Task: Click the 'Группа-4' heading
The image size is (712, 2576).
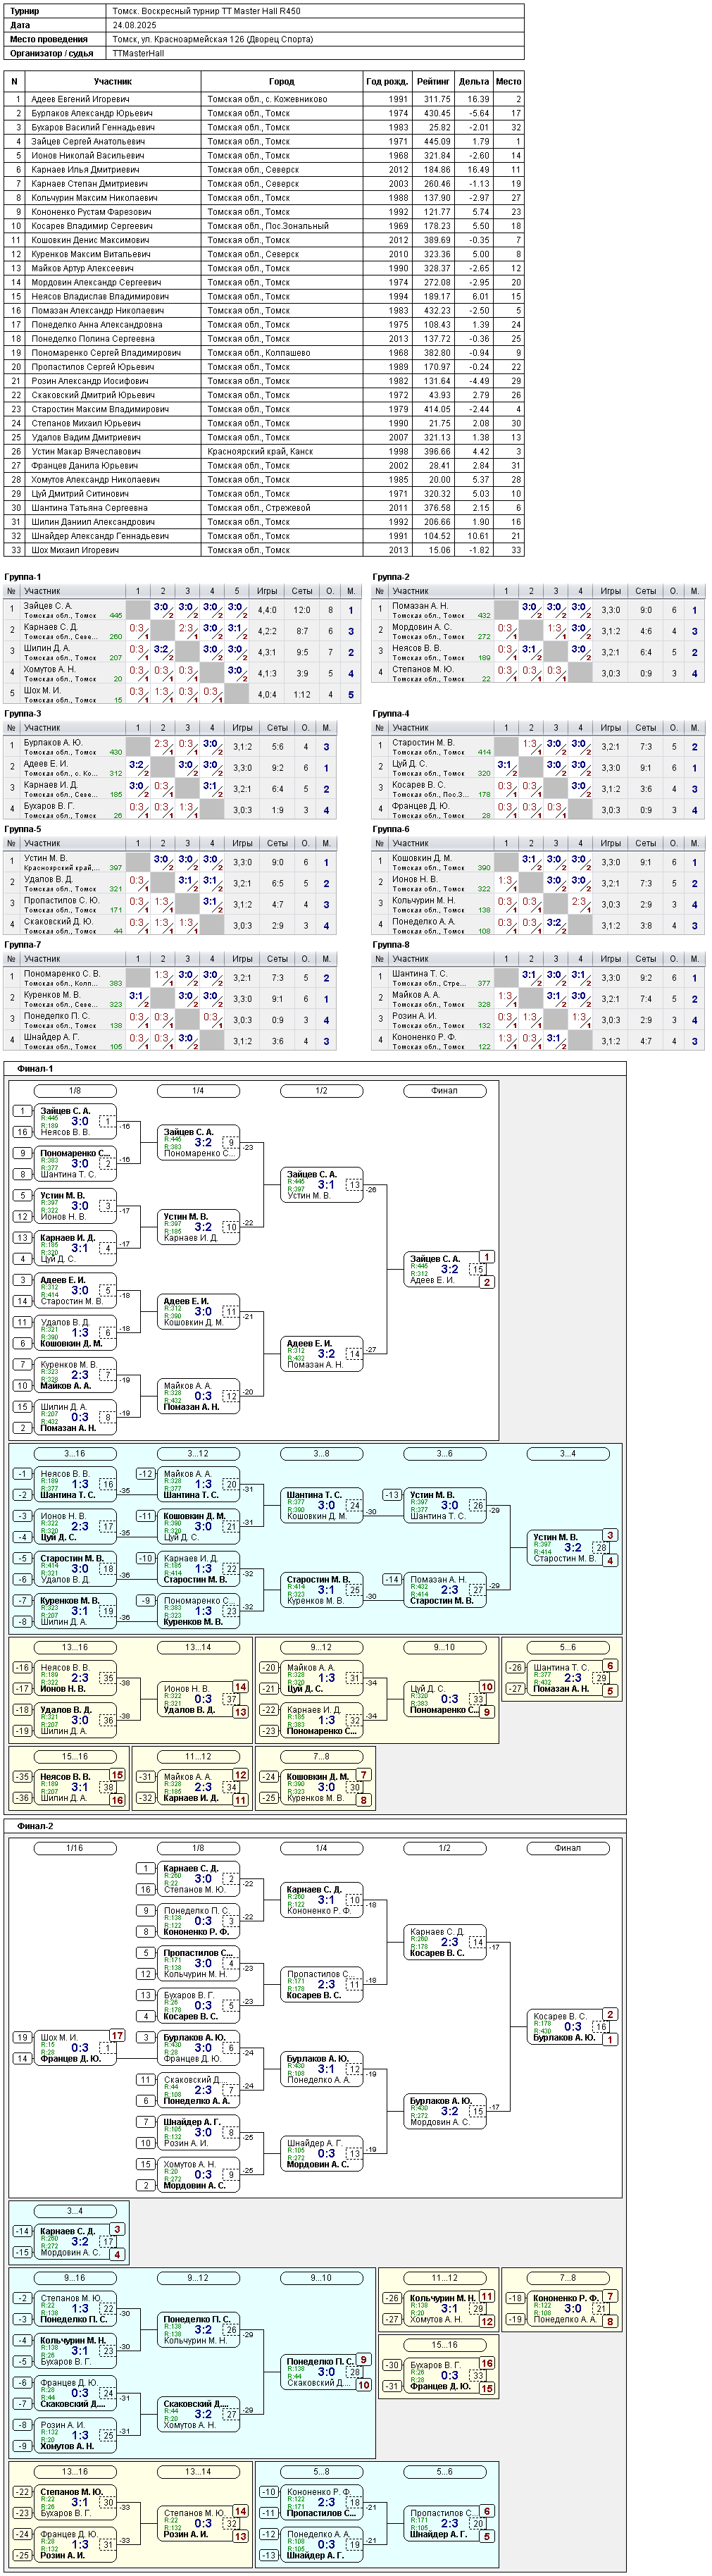Action: pyautogui.click(x=391, y=713)
